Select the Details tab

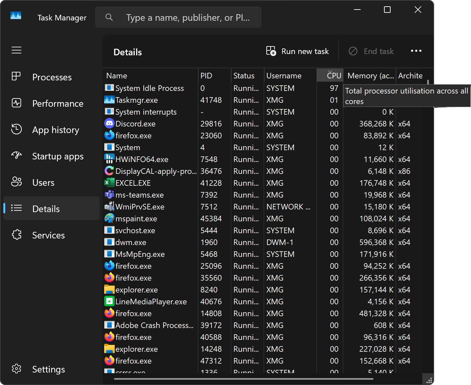pyautogui.click(x=46, y=208)
